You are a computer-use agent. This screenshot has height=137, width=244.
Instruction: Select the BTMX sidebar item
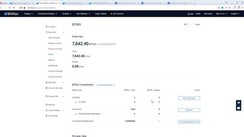click(51, 54)
